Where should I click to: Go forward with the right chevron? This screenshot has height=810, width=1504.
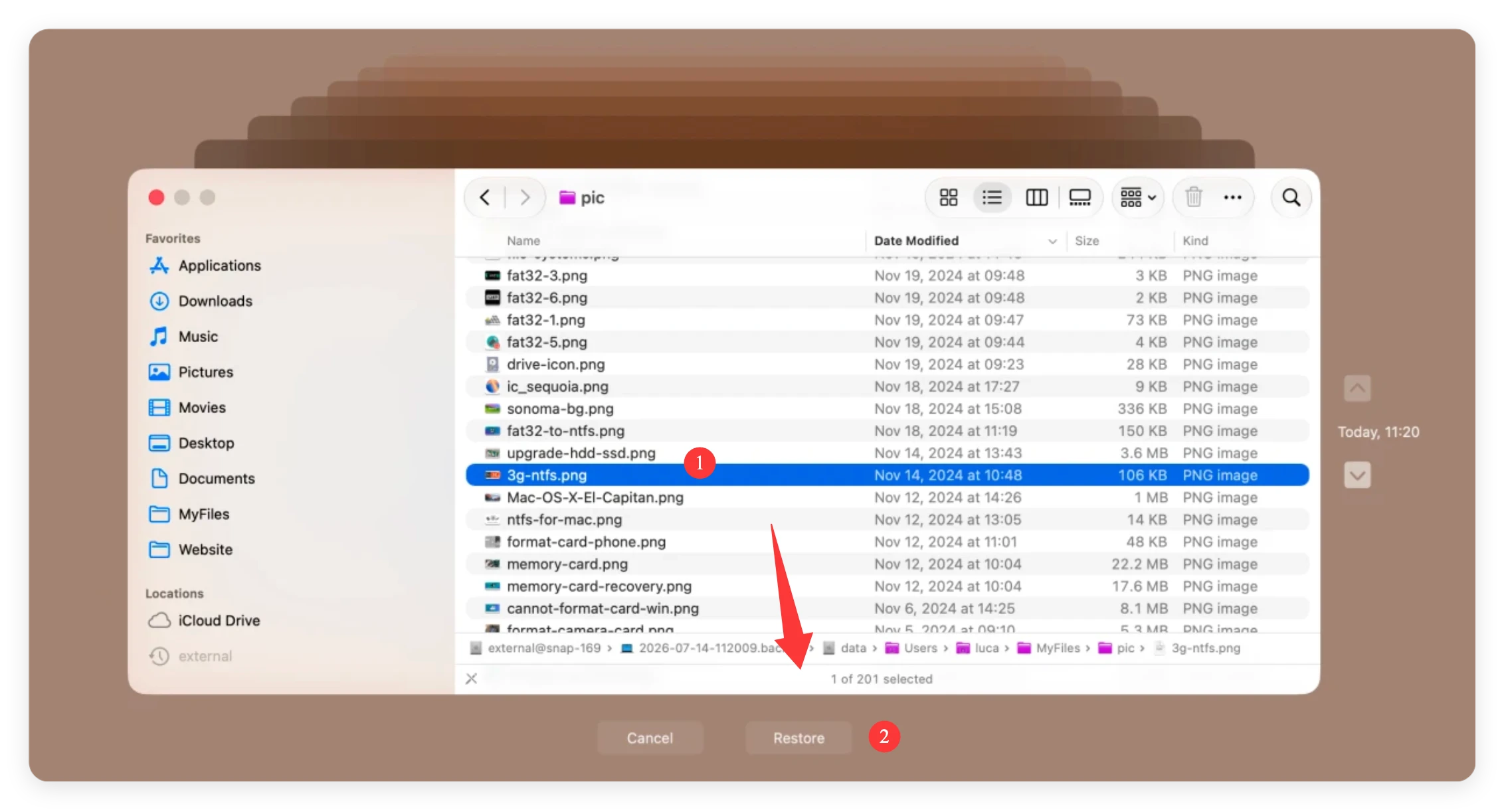pyautogui.click(x=525, y=197)
